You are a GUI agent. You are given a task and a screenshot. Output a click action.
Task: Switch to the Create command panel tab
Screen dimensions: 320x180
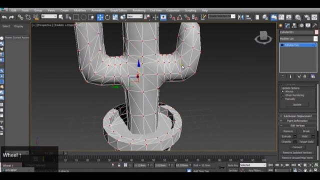280,25
